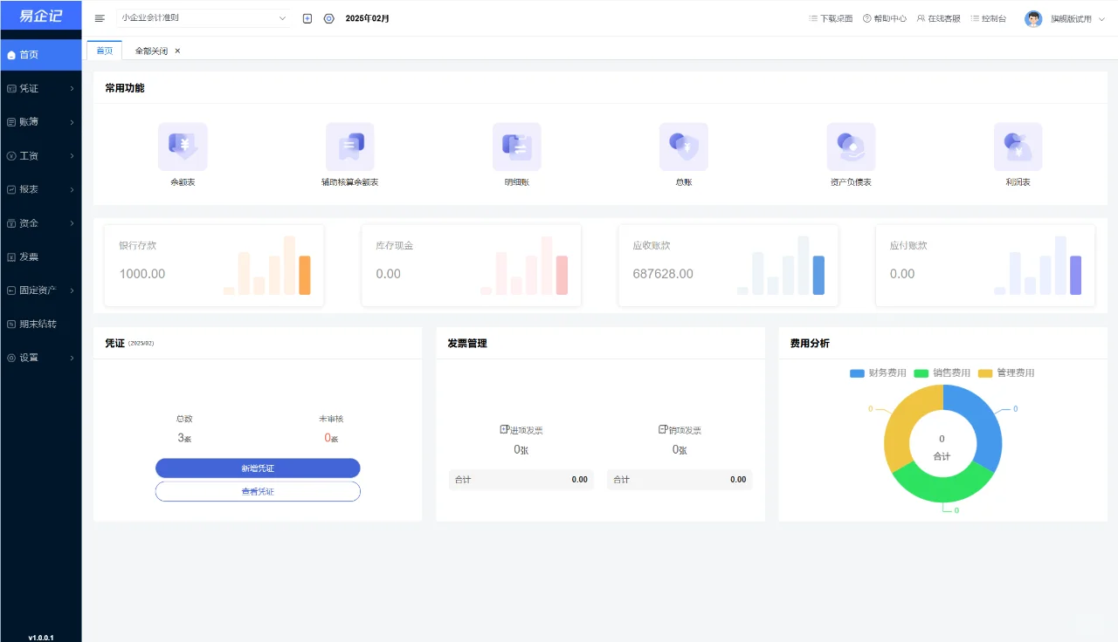Expand the 固定资产 submenu chevron
The height and width of the screenshot is (642, 1118).
pyautogui.click(x=72, y=290)
